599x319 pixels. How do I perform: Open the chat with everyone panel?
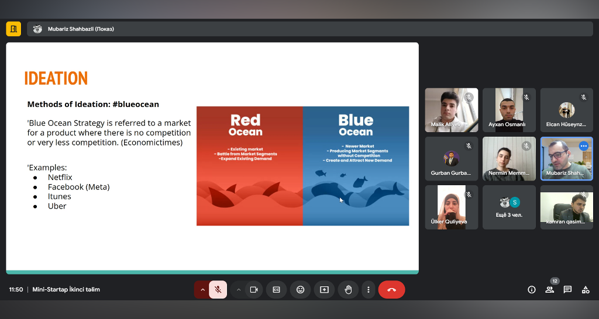567,290
